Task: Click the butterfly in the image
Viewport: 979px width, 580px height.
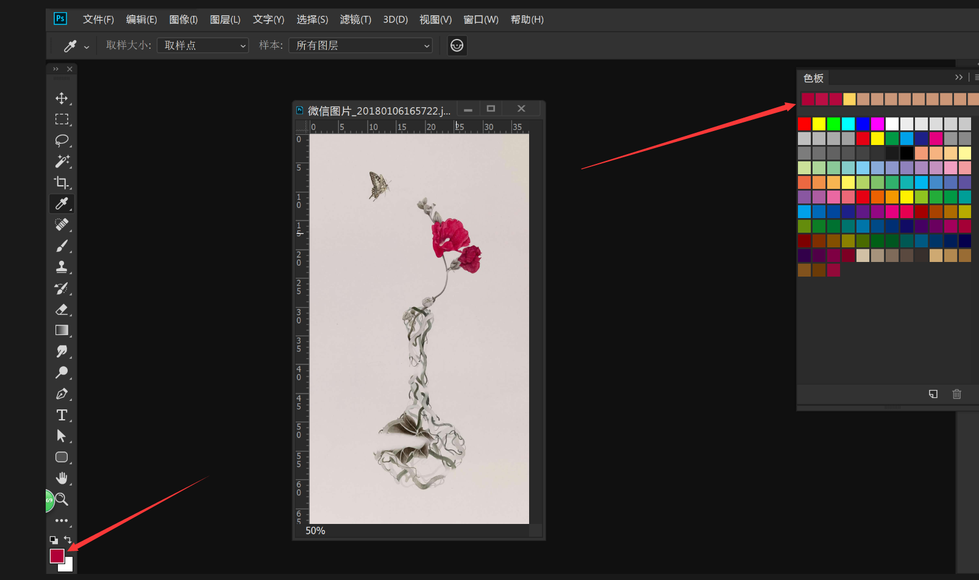Action: pyautogui.click(x=379, y=185)
